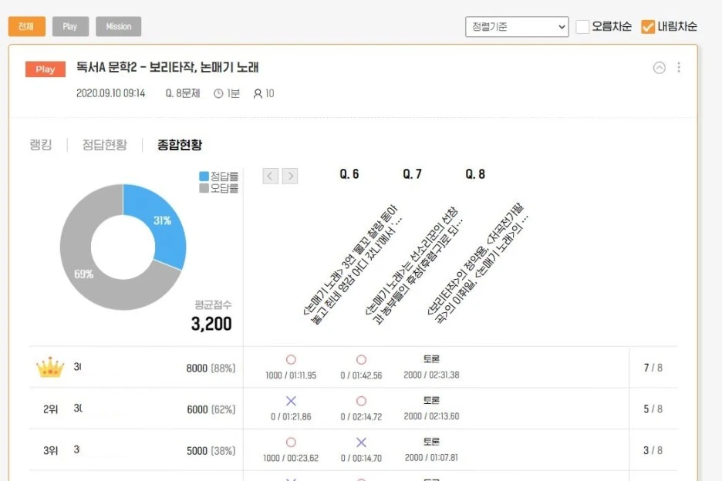Enable the 오름차순 checkbox

point(582,27)
